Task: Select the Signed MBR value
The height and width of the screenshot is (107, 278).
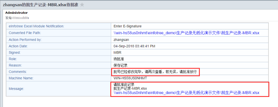Action: [x=117, y=52]
